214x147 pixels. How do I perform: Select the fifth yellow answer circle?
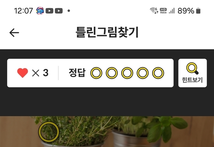tap(158, 73)
